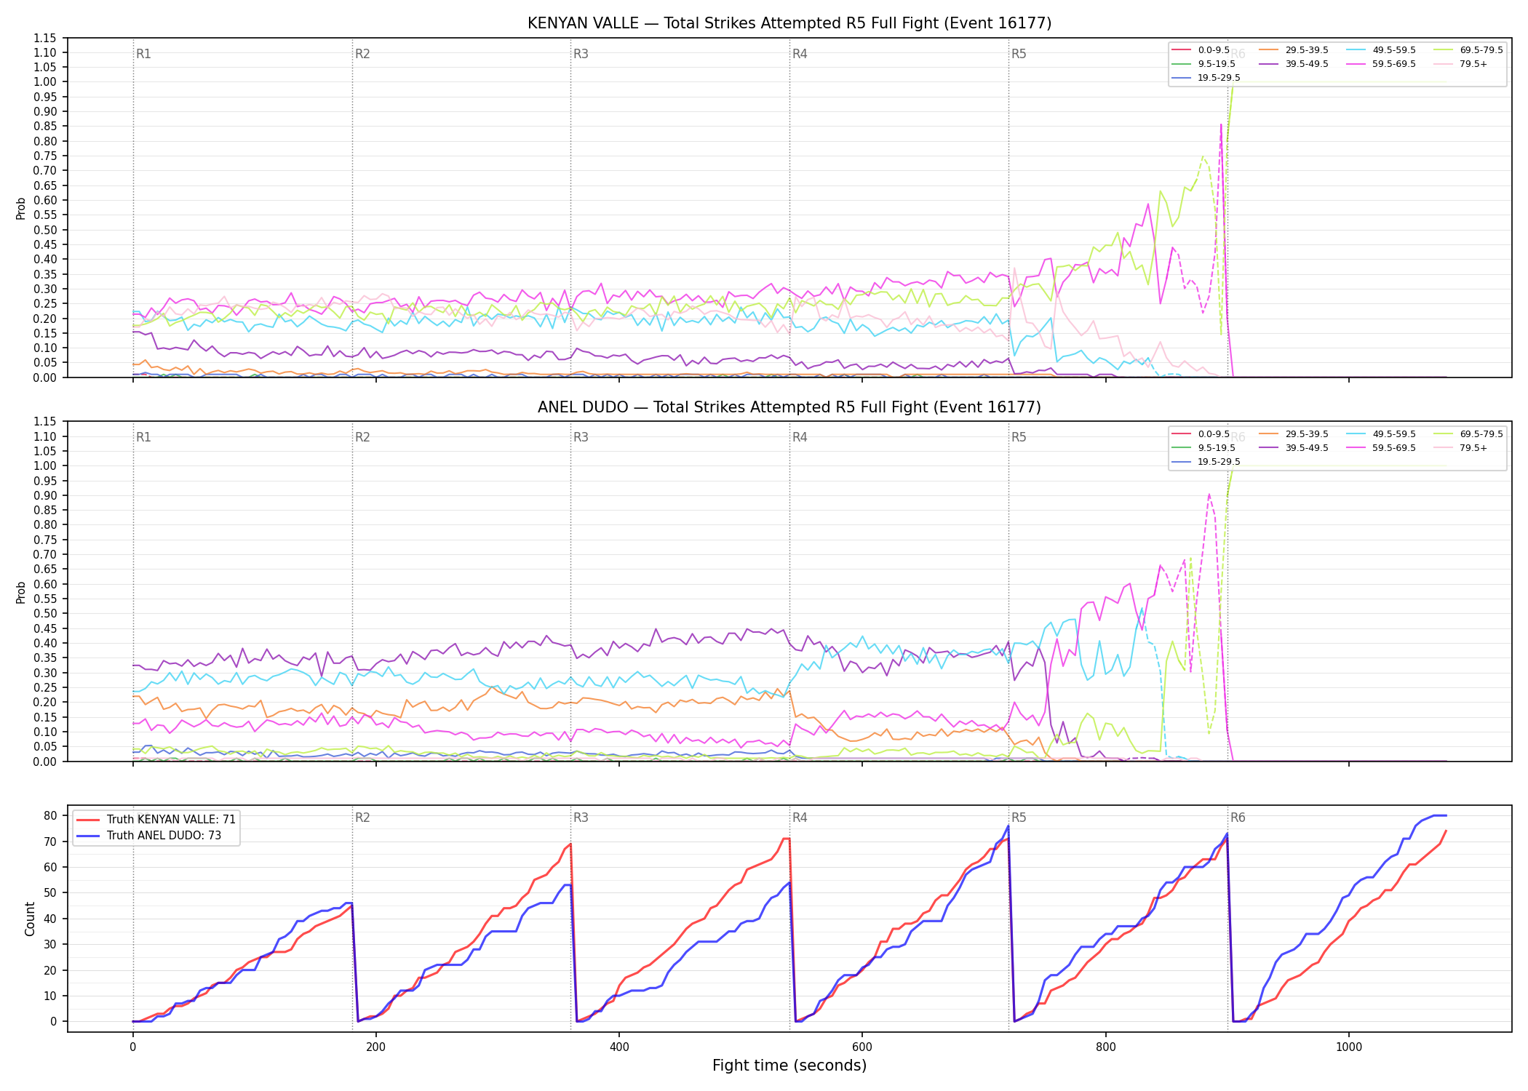Click R3 marker in KENYAN VALLE chart
Screen dimensions: 1528x1091
[581, 54]
